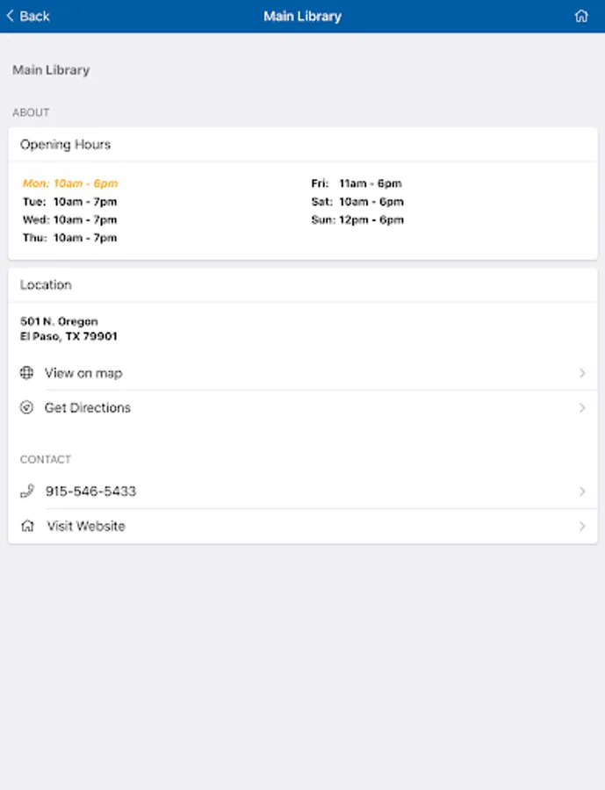Click the back arrow chevron icon
This screenshot has height=790, width=605.
[11, 16]
